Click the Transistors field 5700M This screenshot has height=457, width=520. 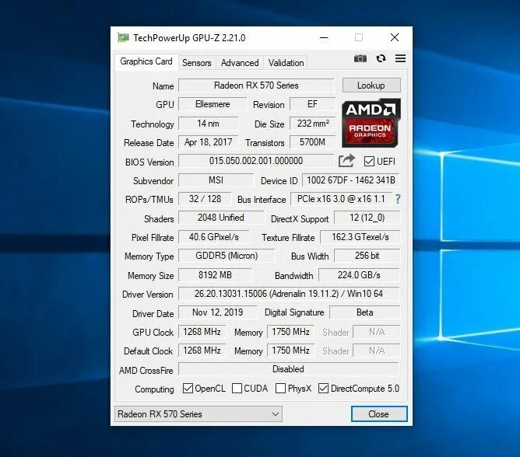[312, 142]
